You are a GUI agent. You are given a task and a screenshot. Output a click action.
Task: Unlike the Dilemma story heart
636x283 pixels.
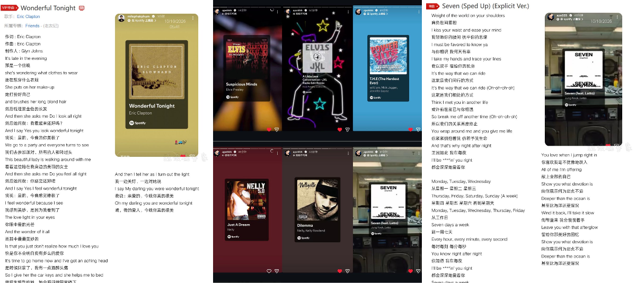click(x=340, y=271)
